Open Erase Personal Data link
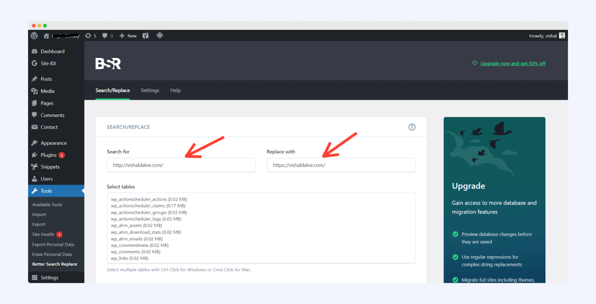The image size is (596, 304). 52,254
